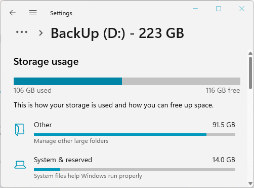Click the 91.5 GB size value
Image resolution: width=254 pixels, height=188 pixels.
pyautogui.click(x=224, y=125)
